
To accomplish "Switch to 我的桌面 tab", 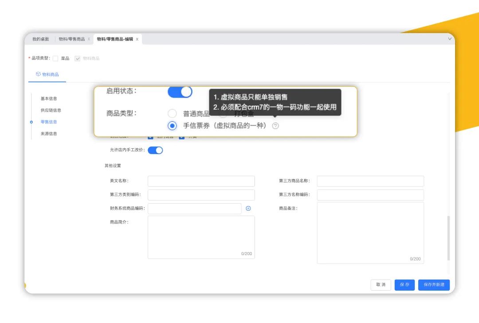I will (x=41, y=39).
